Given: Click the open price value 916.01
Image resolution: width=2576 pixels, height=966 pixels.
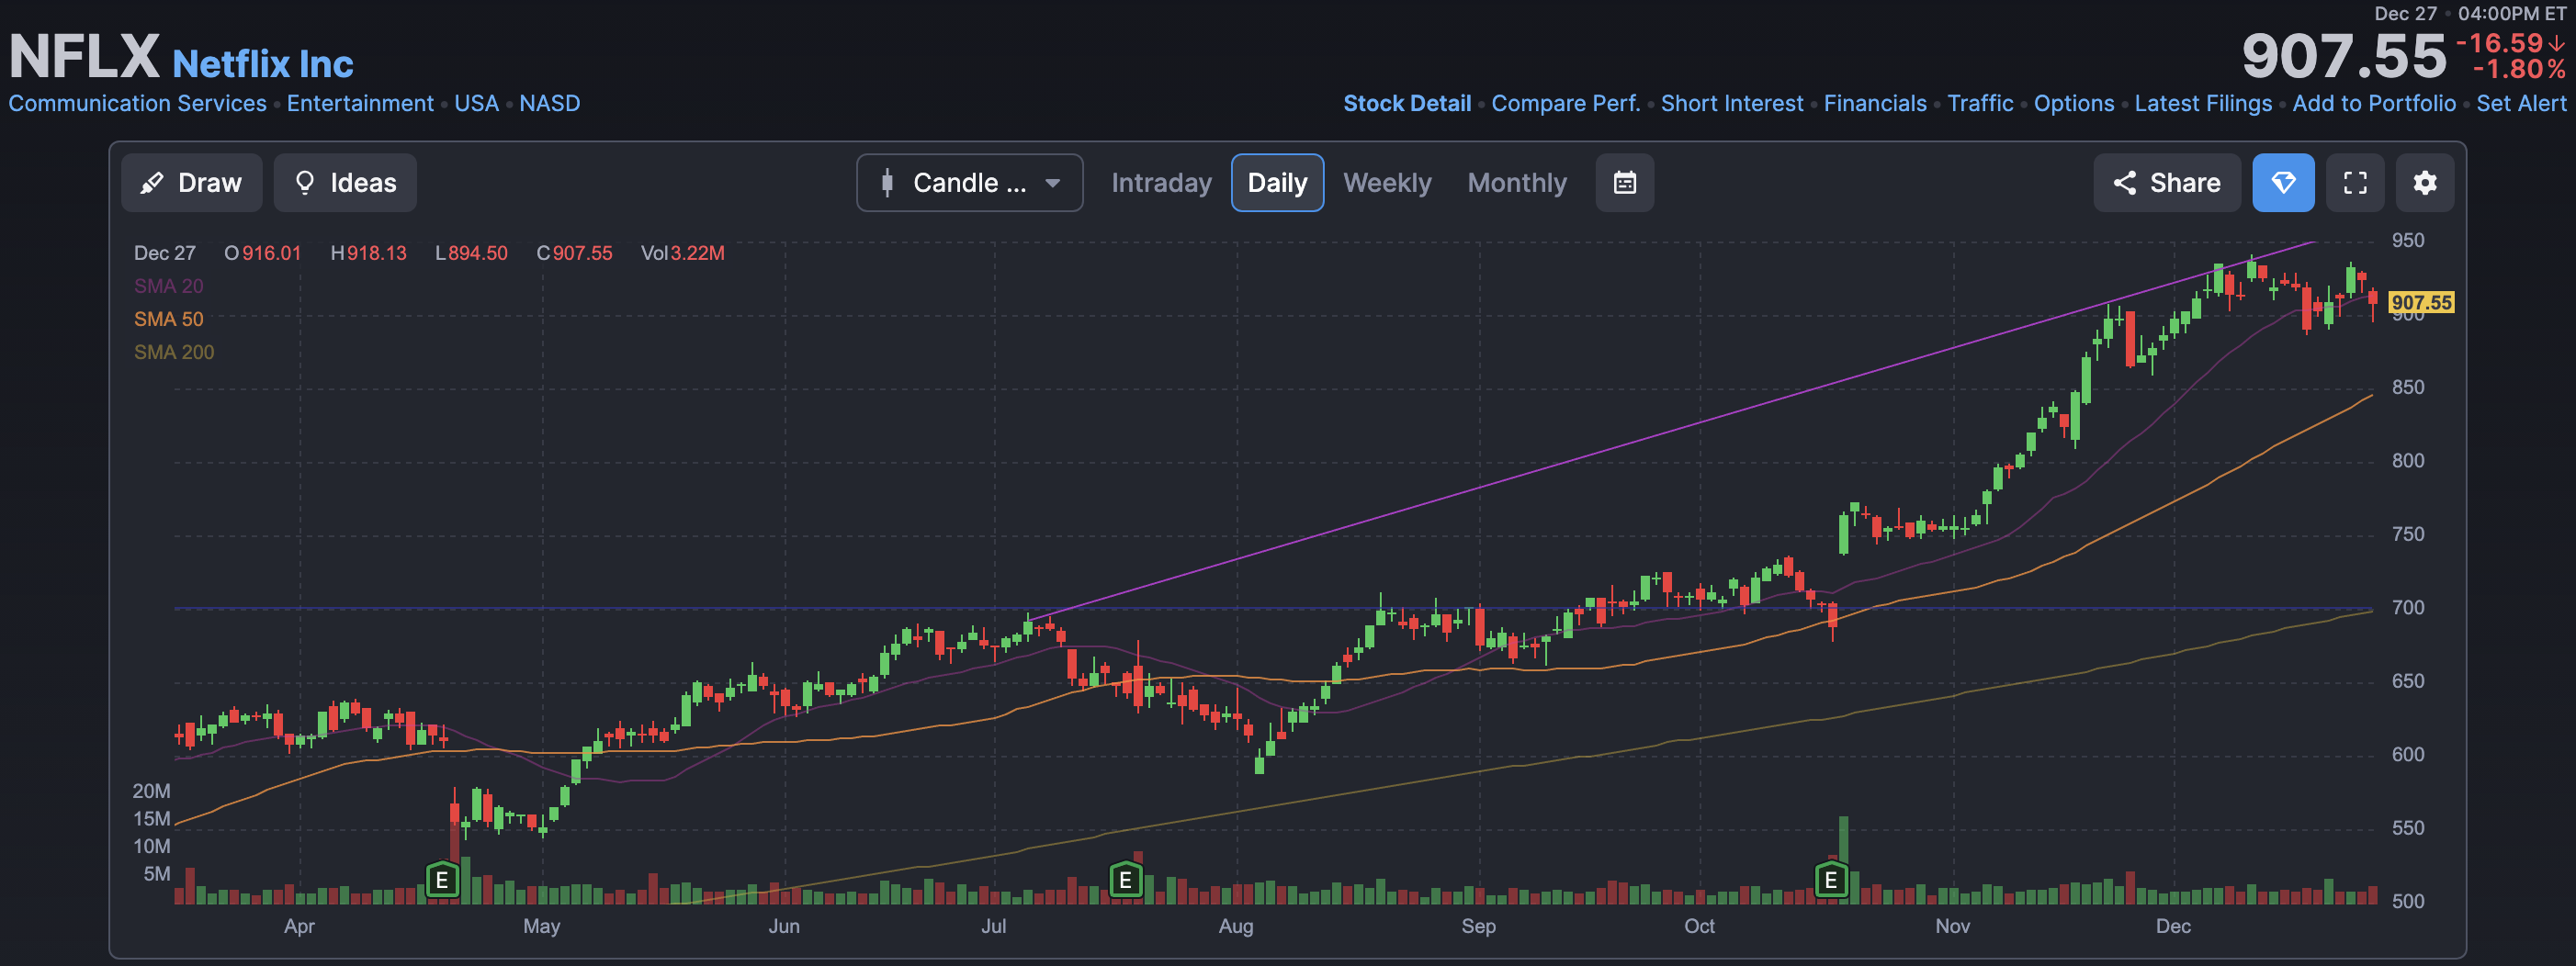Looking at the screenshot, I should (x=271, y=253).
